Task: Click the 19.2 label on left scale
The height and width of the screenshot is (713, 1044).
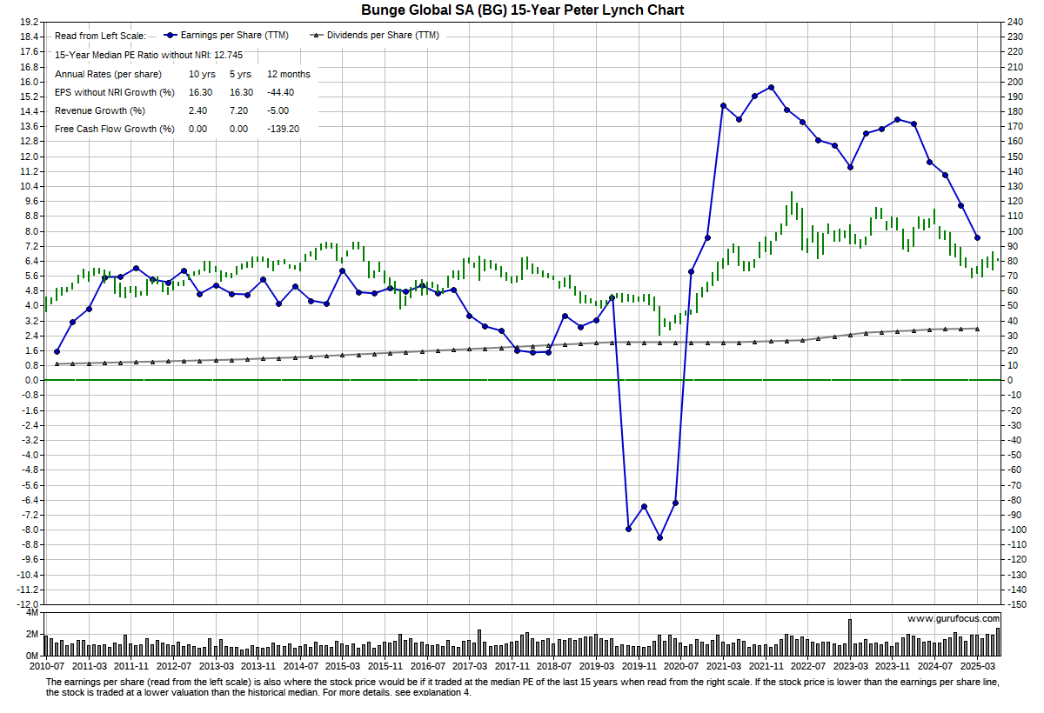Action: 30,22
